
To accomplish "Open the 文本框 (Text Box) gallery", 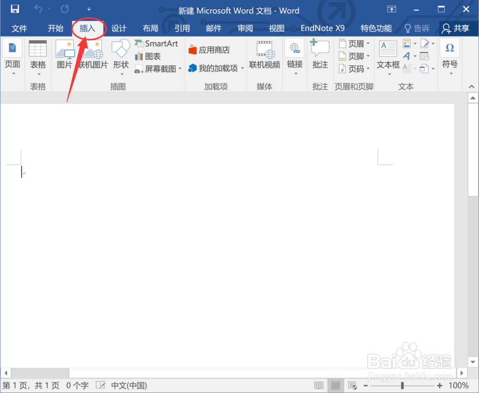I will click(x=388, y=58).
